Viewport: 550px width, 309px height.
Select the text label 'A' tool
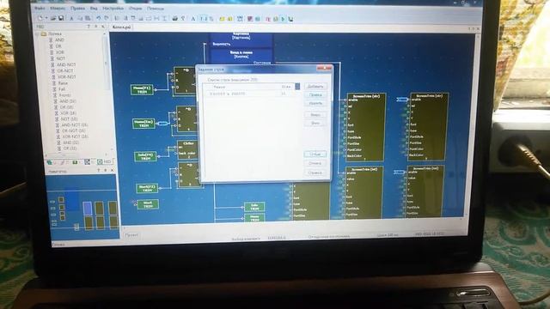click(192, 19)
